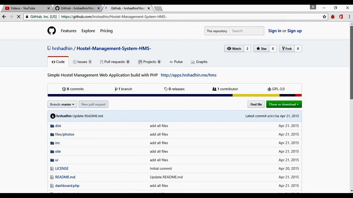Click the This repository search scope
The width and height of the screenshot is (353, 198).
click(217, 31)
